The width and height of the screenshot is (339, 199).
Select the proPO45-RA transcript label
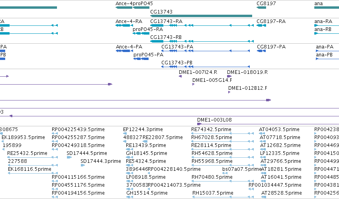point(148,29)
